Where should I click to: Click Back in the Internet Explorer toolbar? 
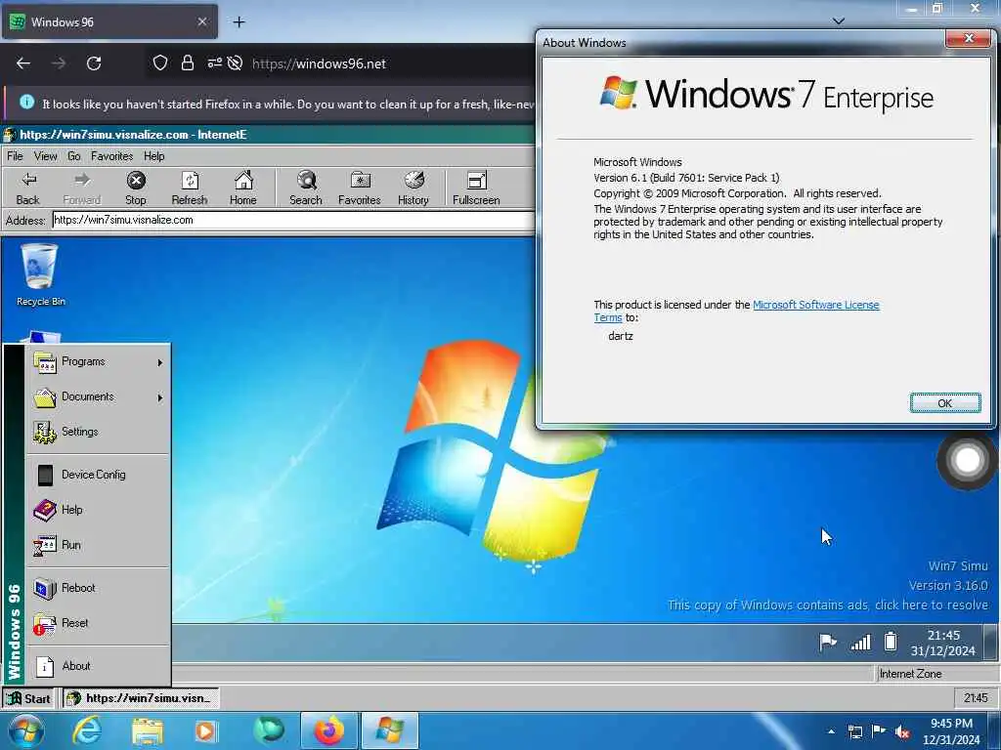point(28,188)
